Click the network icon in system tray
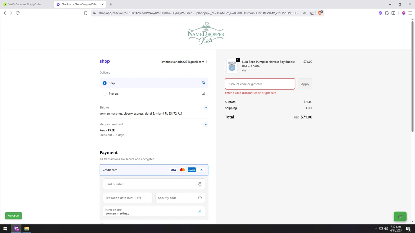 click(381, 229)
